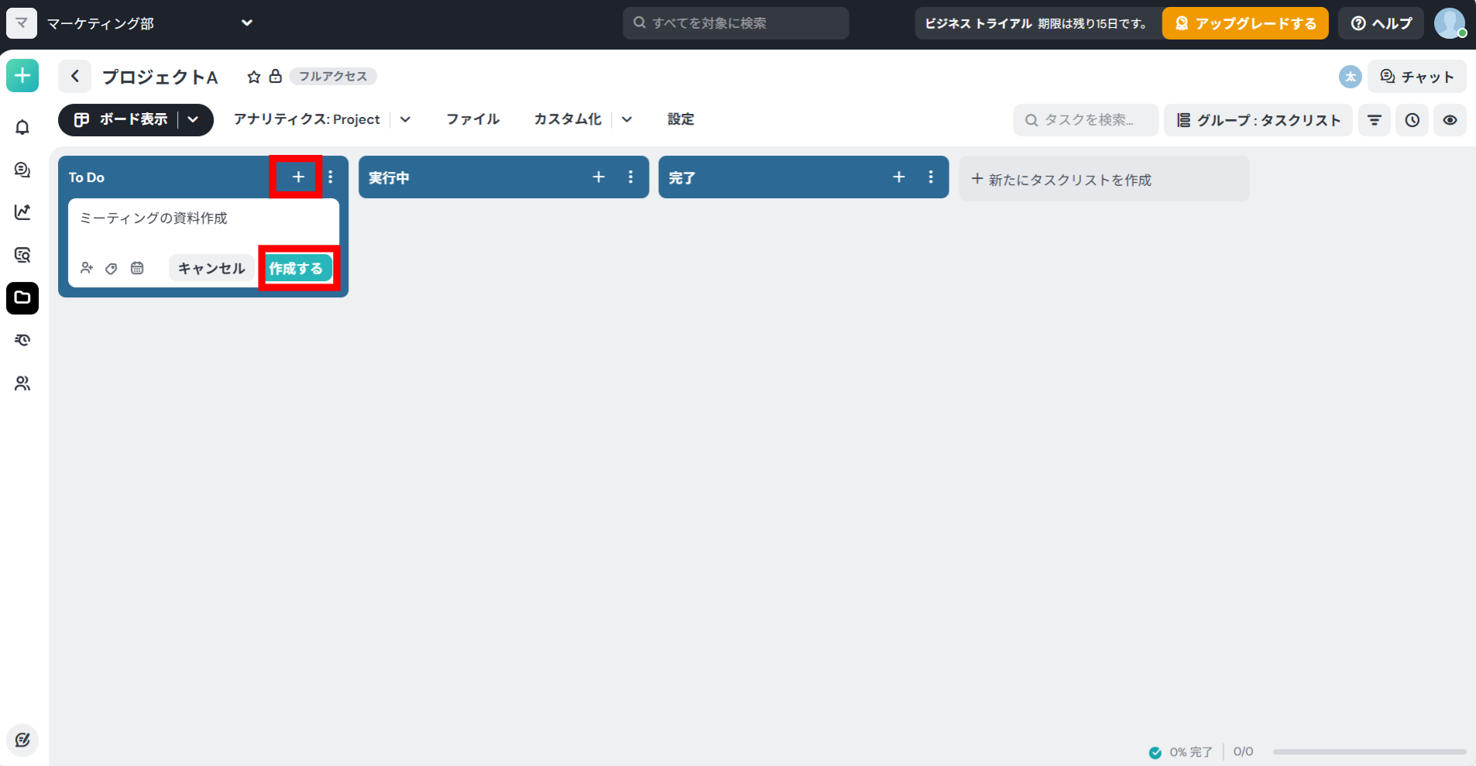Screen dimensions: 1476x766
Task: Open the history clock icon in toolbar
Action: pyautogui.click(x=1412, y=120)
